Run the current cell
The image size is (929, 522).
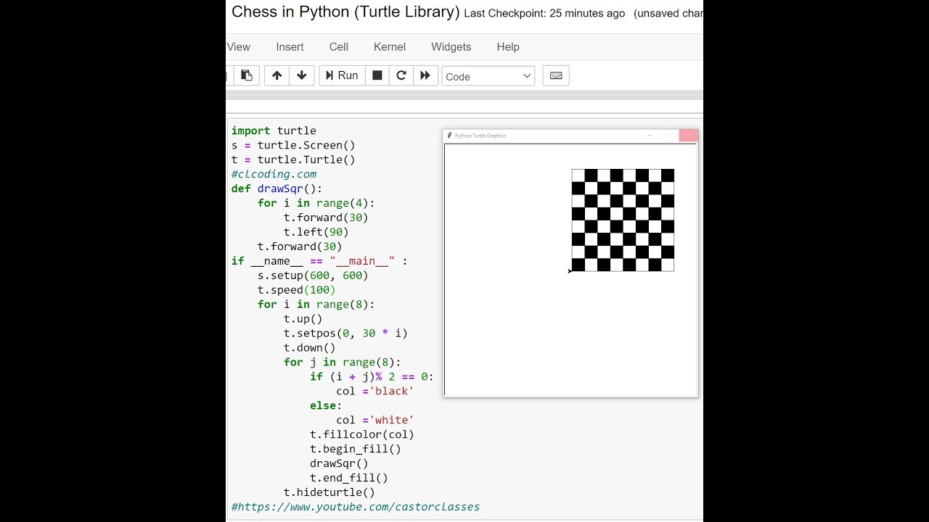pyautogui.click(x=342, y=75)
